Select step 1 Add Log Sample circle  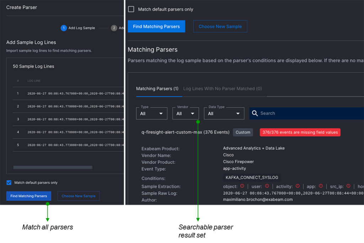(x=64, y=28)
